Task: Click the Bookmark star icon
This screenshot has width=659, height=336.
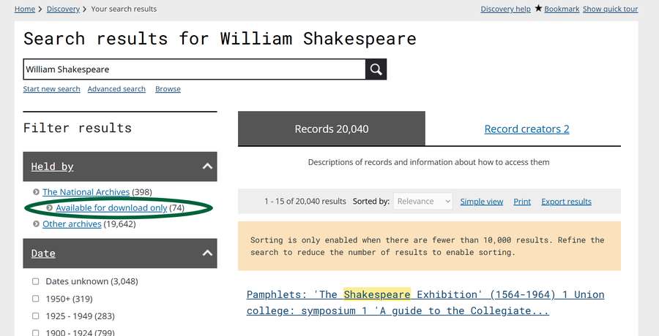Action: 538,8
